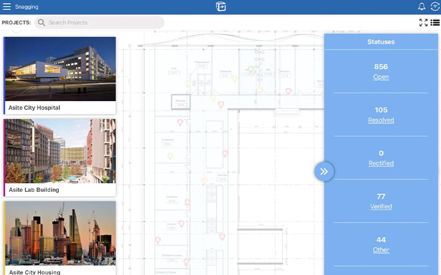The image size is (441, 275).
Task: Collapse the Statuses panel with double-arrow button
Action: (x=324, y=172)
